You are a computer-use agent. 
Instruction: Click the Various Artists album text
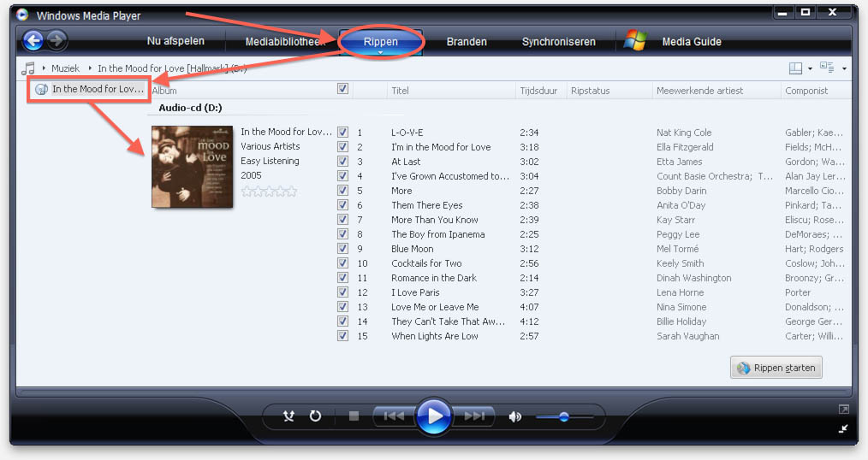click(x=271, y=146)
